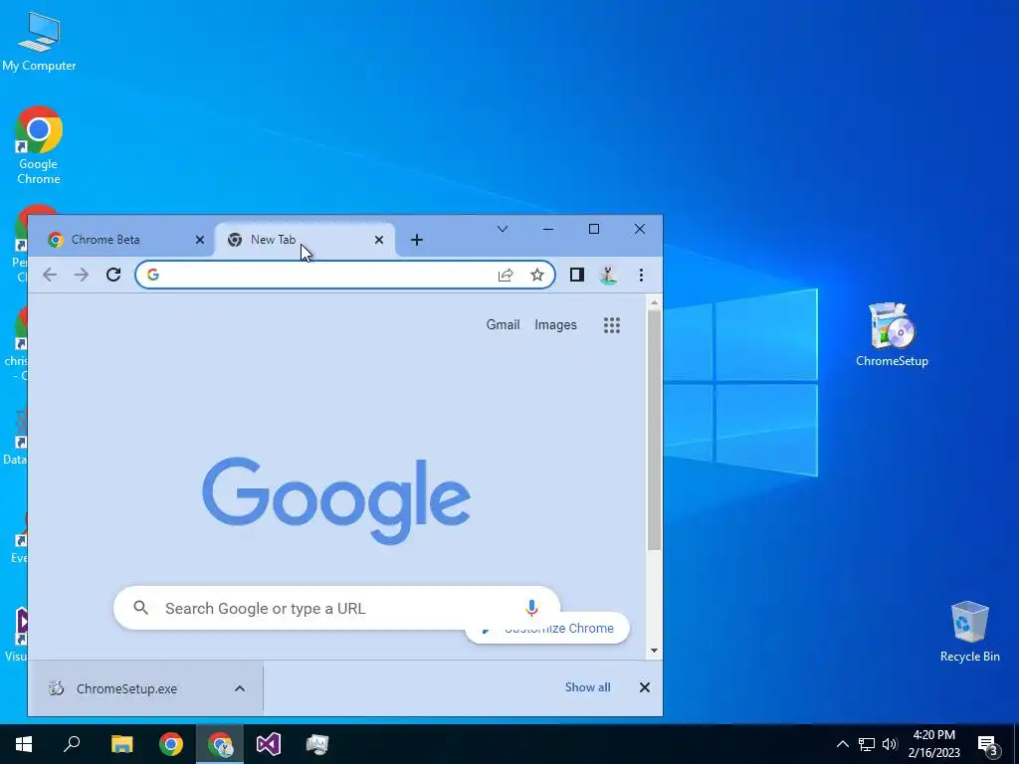1019x764 pixels.
Task: Open Gmail link
Action: point(503,325)
